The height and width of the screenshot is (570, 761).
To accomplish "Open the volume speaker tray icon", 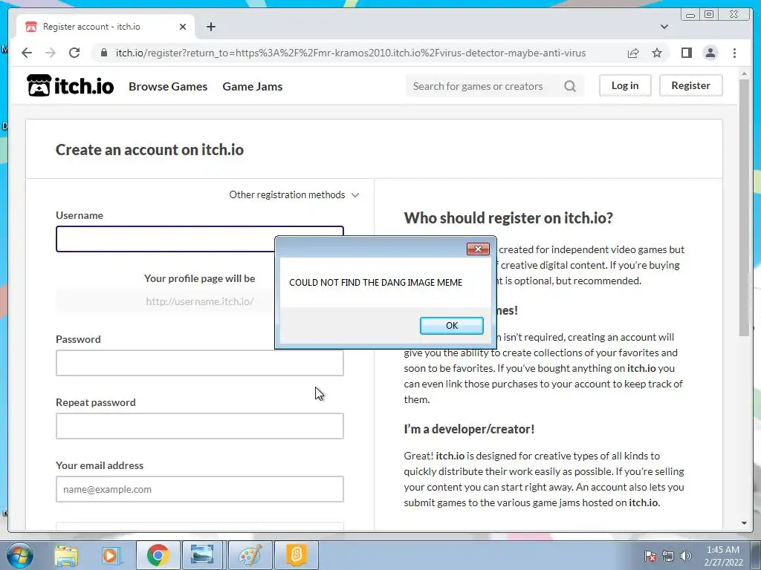I will click(x=686, y=556).
